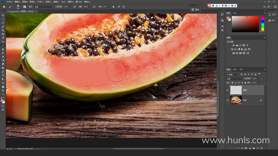Open the 库 panel button
The width and height of the screenshot is (278, 156).
point(271,21)
